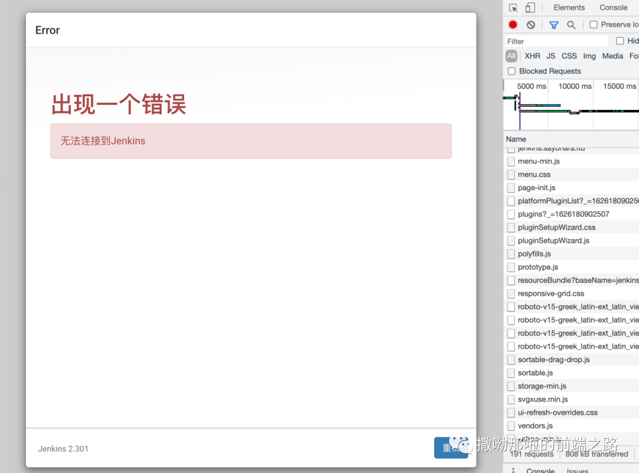Click the file icon beside page-init.js
Image resolution: width=639 pixels, height=473 pixels.
511,188
